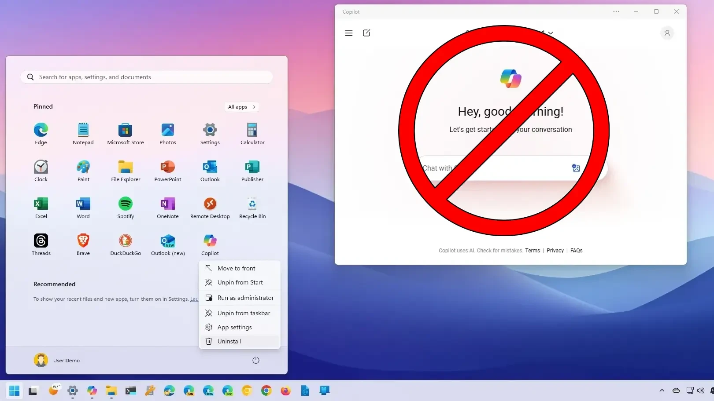Click the Privacy link in Copilot
This screenshot has height=401, width=714.
click(555, 251)
